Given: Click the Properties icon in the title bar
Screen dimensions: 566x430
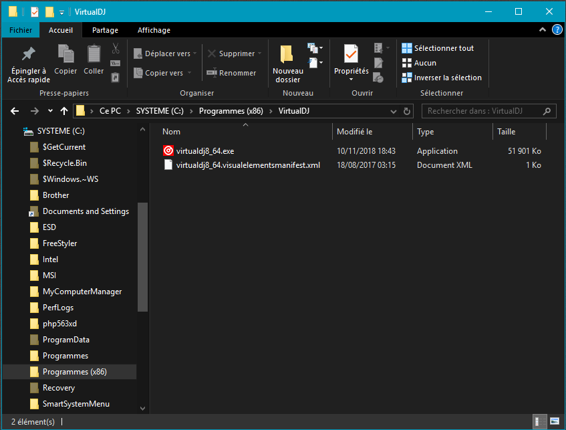Looking at the screenshot, I should pyautogui.click(x=35, y=12).
